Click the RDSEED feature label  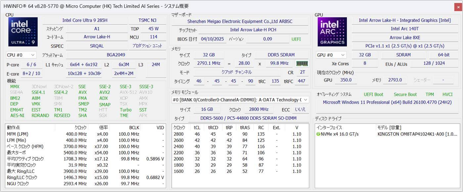[62, 115]
